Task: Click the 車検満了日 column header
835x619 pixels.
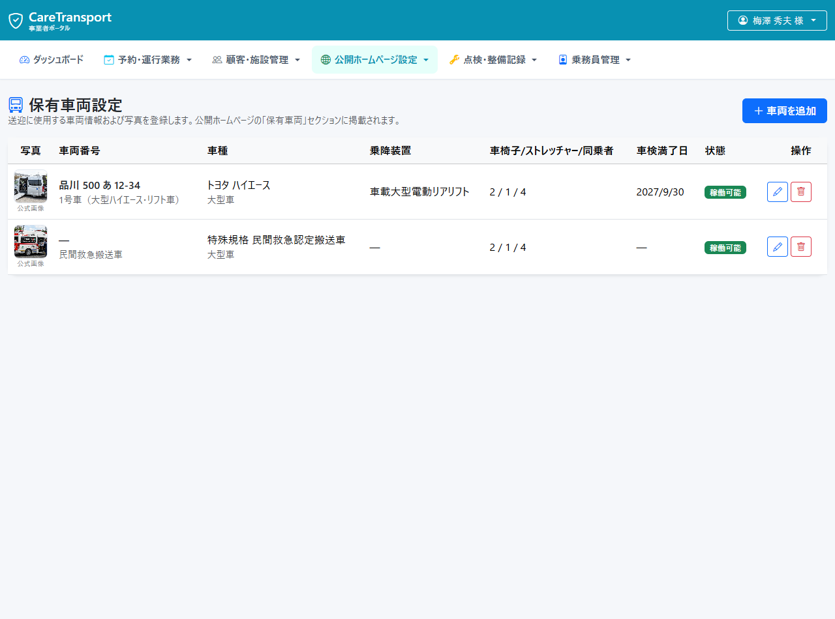Action: tap(662, 151)
